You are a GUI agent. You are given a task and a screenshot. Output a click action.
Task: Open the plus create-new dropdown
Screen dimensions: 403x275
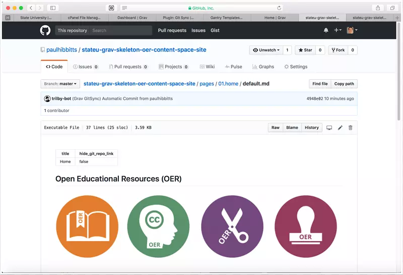click(x=338, y=30)
